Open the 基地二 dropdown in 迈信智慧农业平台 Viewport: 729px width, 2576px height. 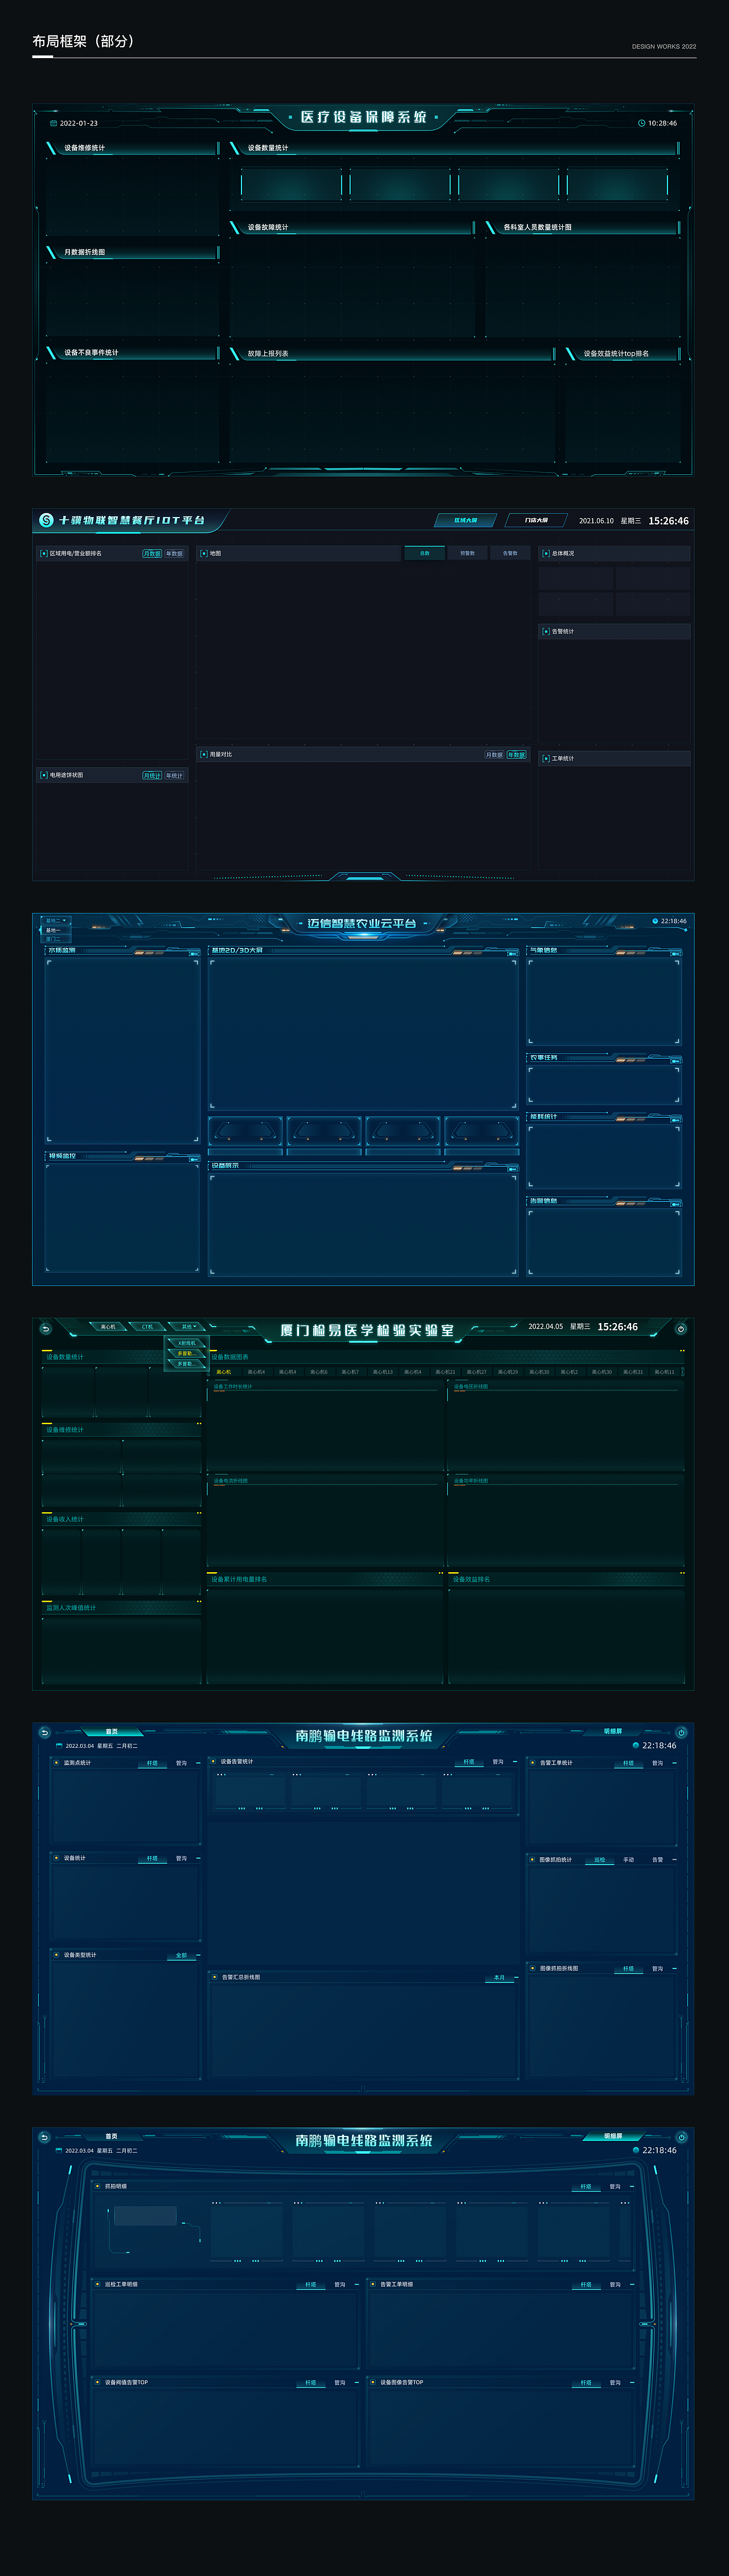point(56,920)
